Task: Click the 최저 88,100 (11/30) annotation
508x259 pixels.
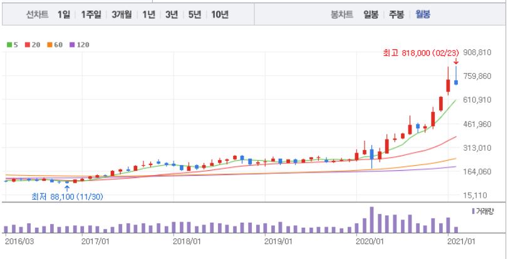Action: (67, 196)
